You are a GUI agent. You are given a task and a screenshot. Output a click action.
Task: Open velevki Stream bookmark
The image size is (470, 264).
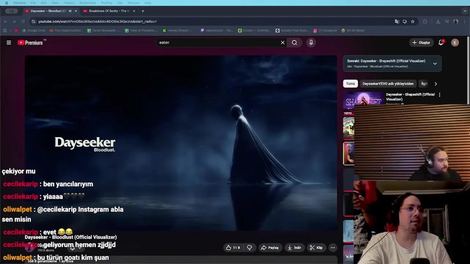178,30
